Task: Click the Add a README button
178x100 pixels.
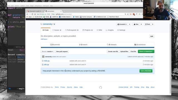Action: pyautogui.click(x=146, y=71)
